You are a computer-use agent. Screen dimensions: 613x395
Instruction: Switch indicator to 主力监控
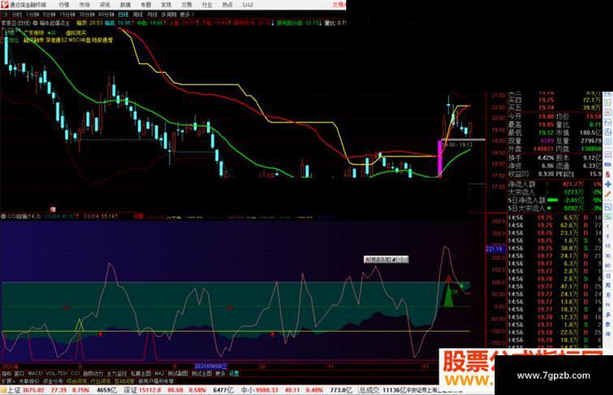(x=117, y=373)
